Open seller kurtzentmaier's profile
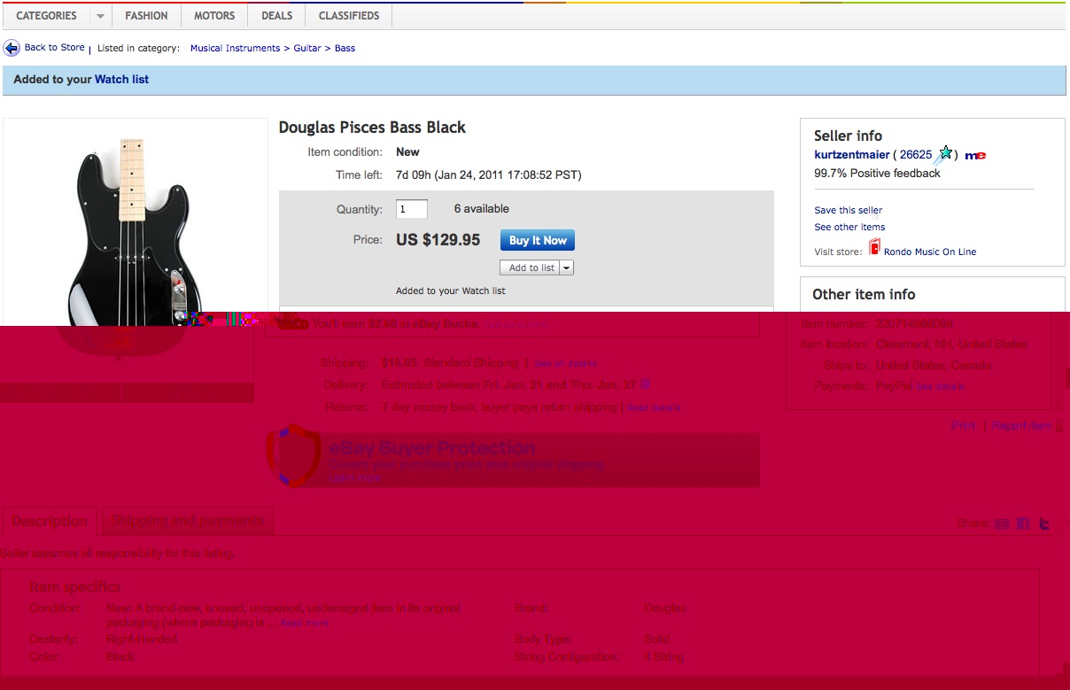The image size is (1070, 690). (x=852, y=155)
